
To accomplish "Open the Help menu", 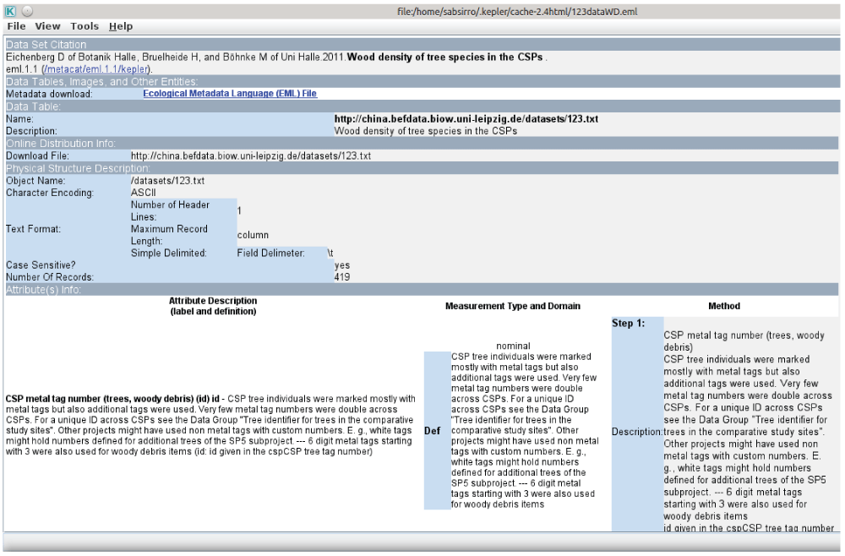I will 121,26.
